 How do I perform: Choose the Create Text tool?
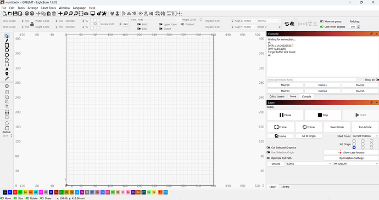point(7,69)
